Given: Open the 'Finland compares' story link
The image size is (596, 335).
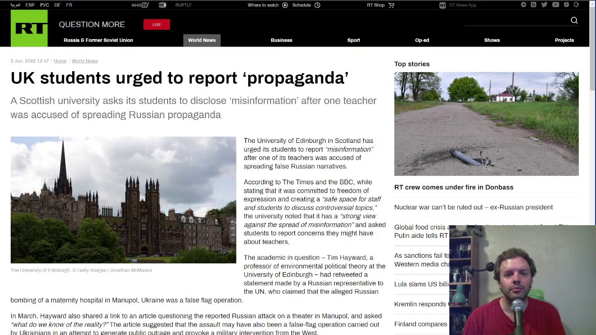Looking at the screenshot, I should (x=421, y=324).
